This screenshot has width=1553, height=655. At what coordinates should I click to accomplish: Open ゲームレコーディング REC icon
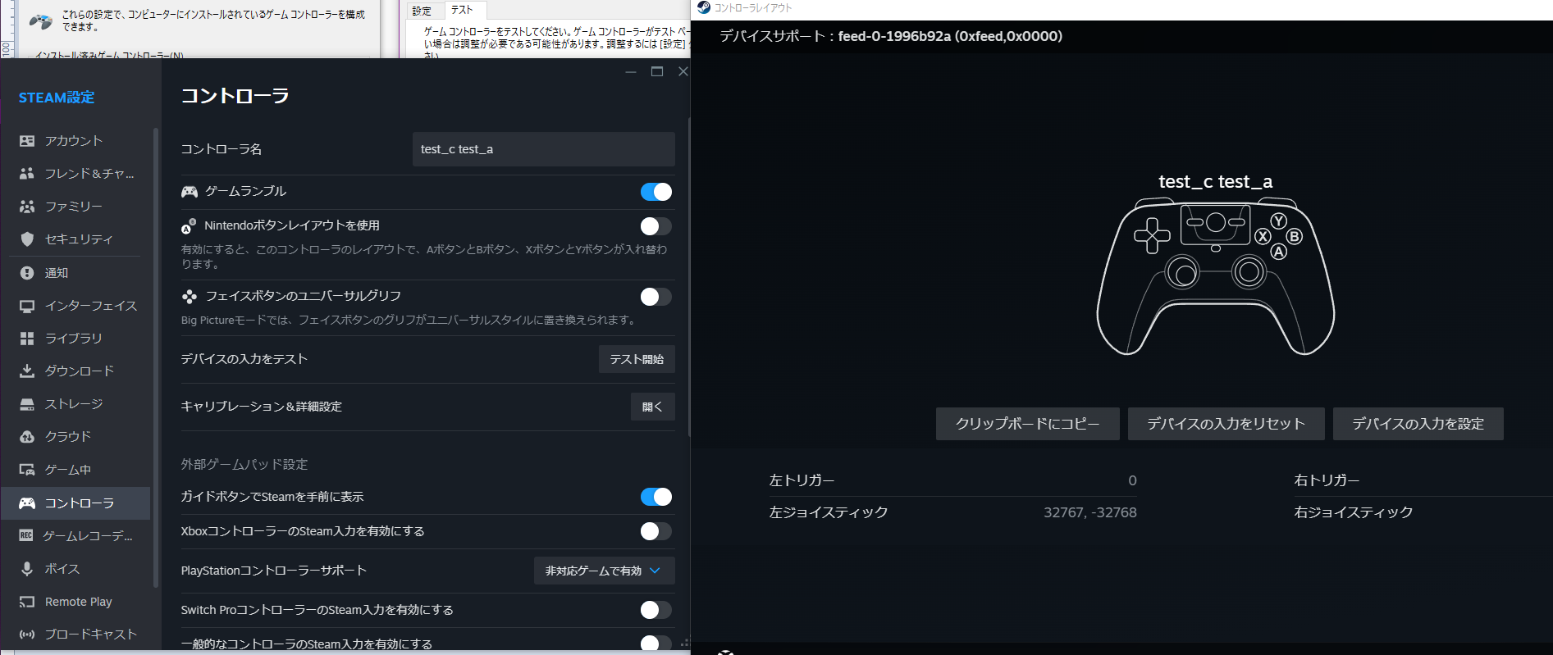coord(26,536)
